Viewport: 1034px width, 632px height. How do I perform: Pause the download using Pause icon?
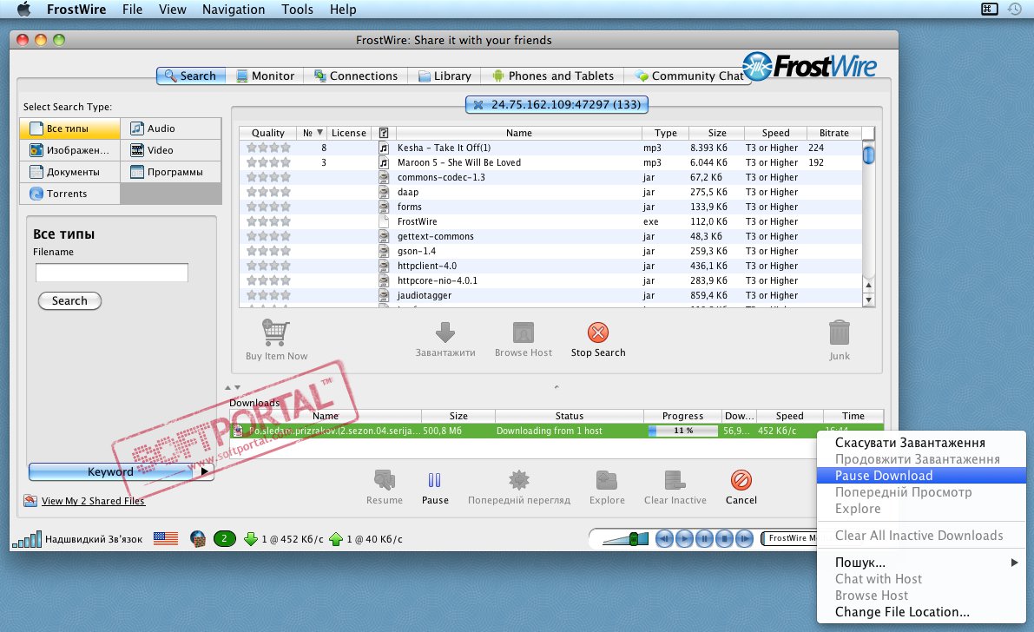(435, 480)
